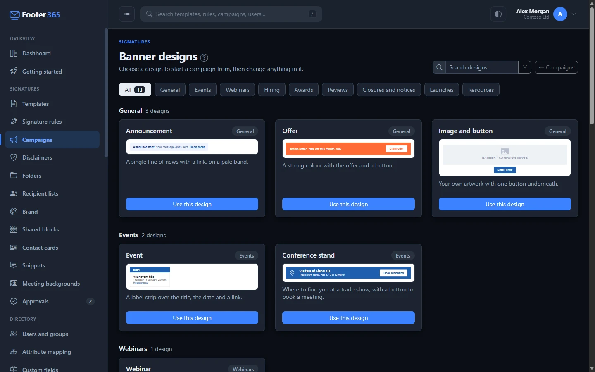595x372 pixels.
Task: Use this design for Announcement
Action: 192,204
